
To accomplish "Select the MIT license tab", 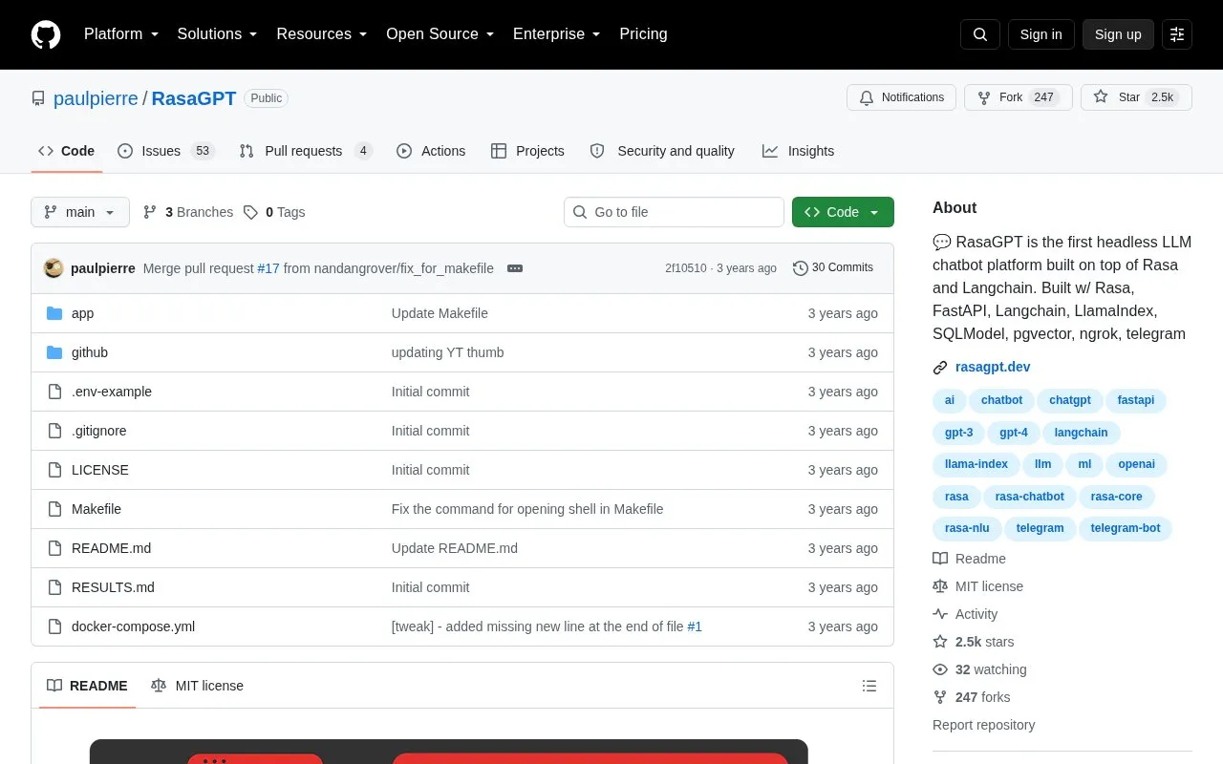I will point(197,686).
